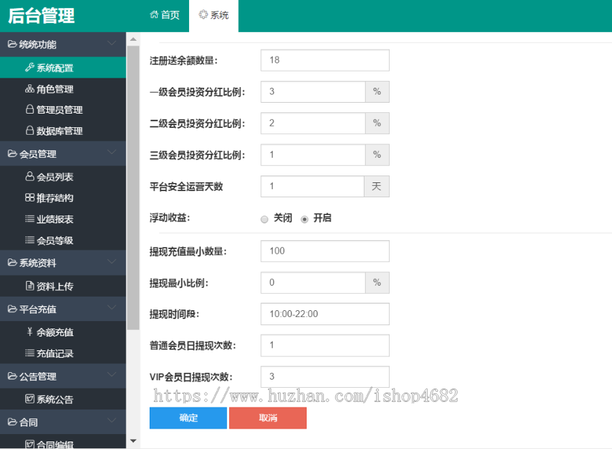Click the red 取消 button
Image resolution: width=612 pixels, height=449 pixels.
coord(268,418)
